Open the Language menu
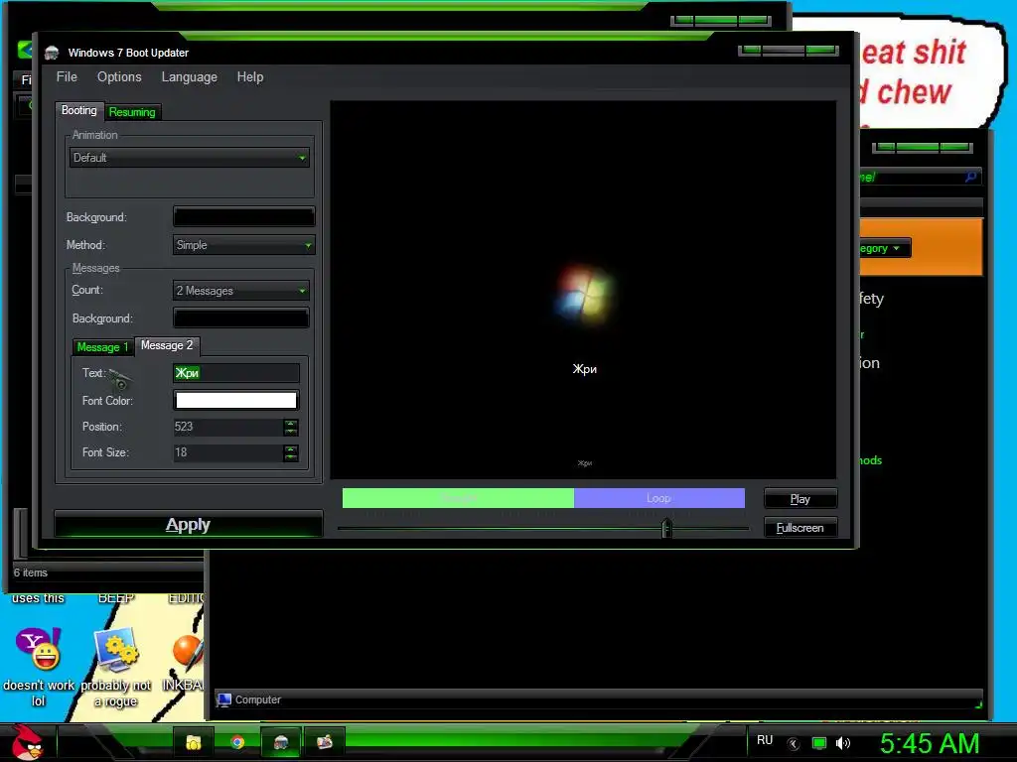The image size is (1017, 762). pos(190,77)
